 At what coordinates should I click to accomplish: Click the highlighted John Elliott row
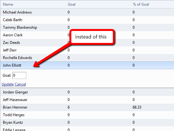pos(87,65)
